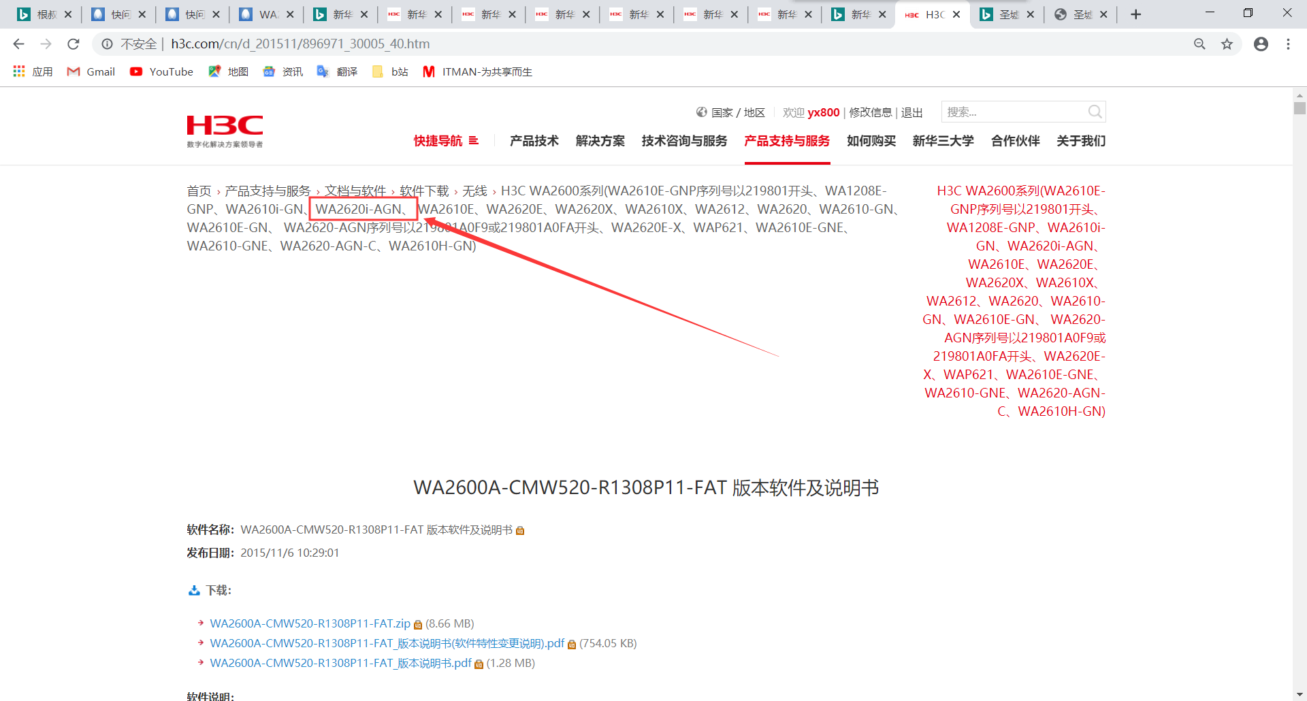Viewport: 1307px width, 701px height.
Task: Bookmark this page with the star icon
Action: tap(1227, 44)
